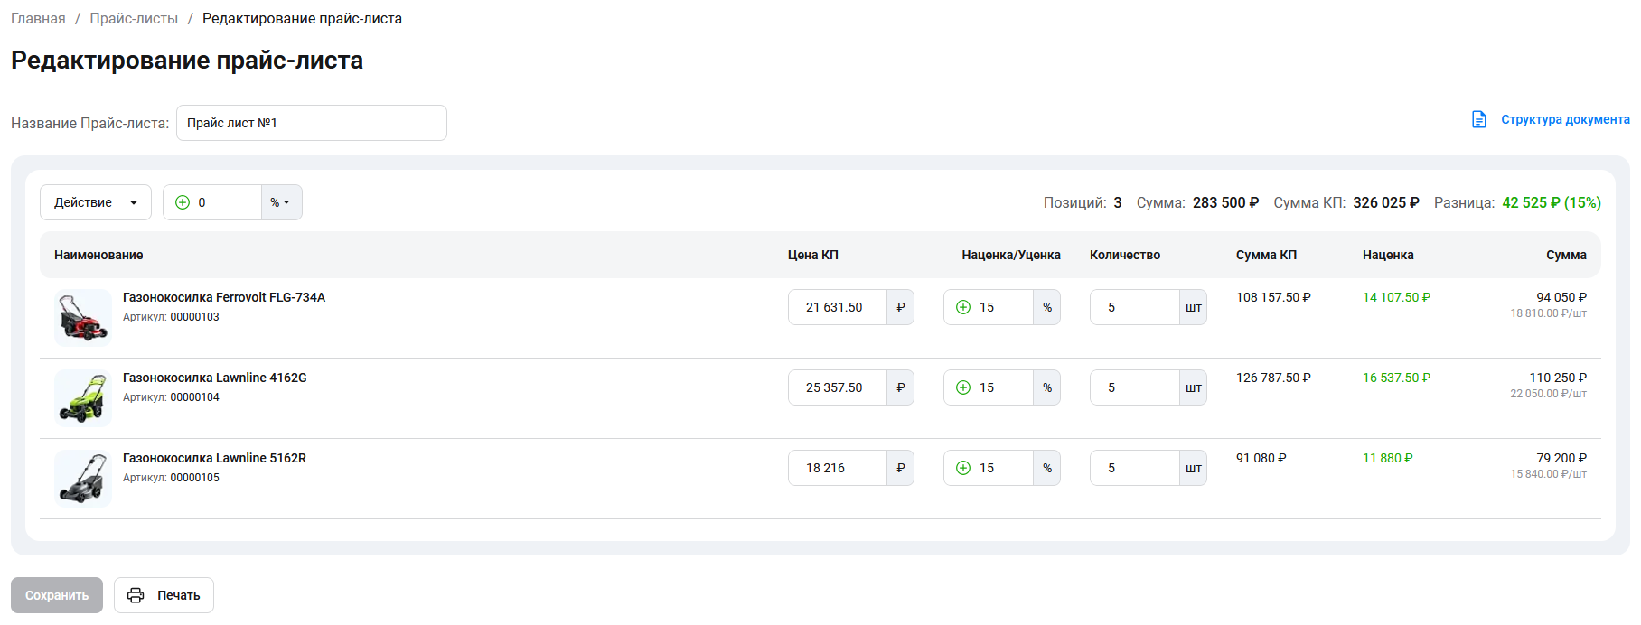Toggle markup sign for Ferrovolt FLG-734A

click(x=963, y=307)
